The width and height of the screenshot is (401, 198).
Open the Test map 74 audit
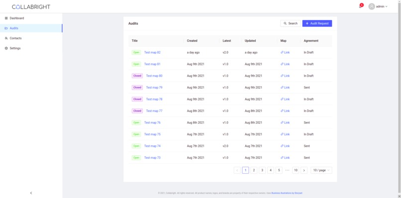point(152,146)
